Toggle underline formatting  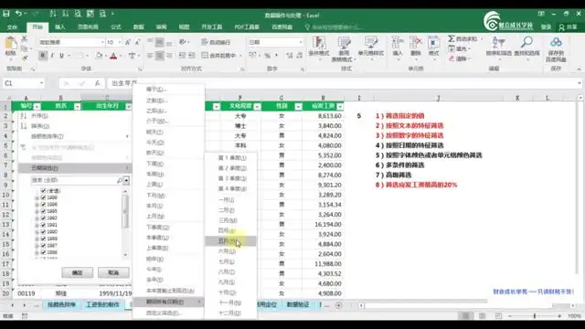pos(61,56)
